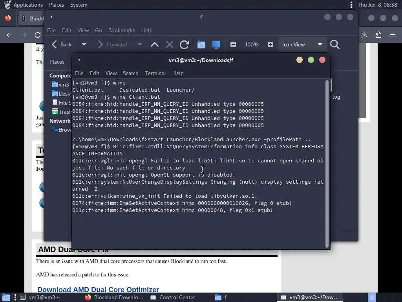Image resolution: width=402 pixels, height=302 pixels.
Task: Maximize the terminal with the green button
Action: (x=311, y=60)
